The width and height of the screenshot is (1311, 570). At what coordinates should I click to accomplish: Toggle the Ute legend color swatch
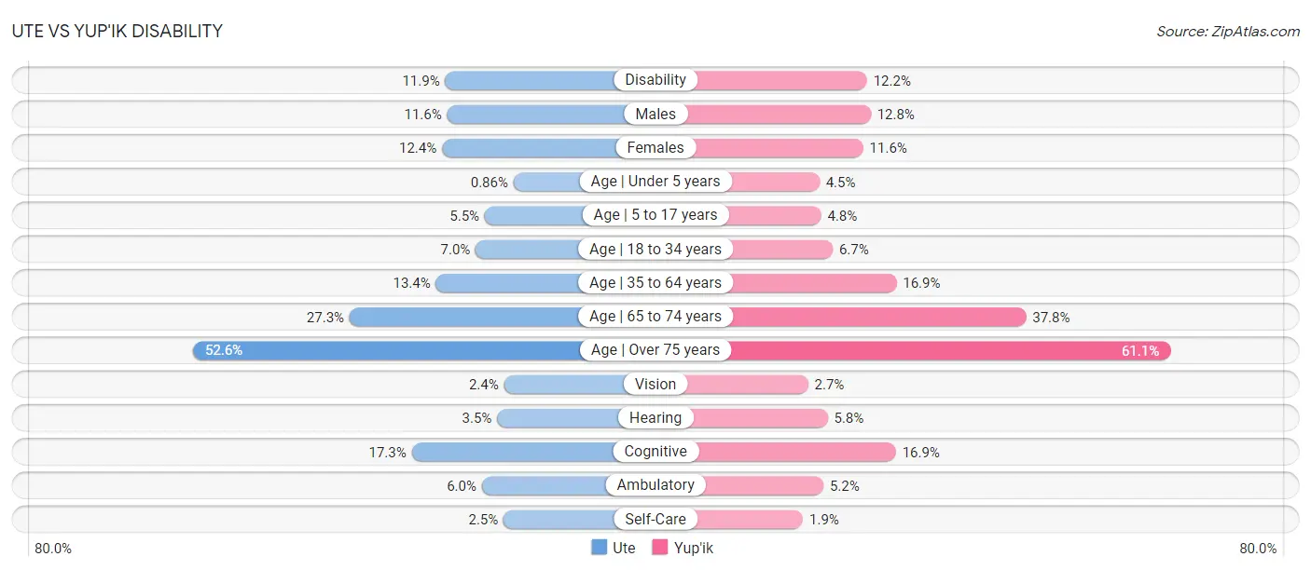599,548
